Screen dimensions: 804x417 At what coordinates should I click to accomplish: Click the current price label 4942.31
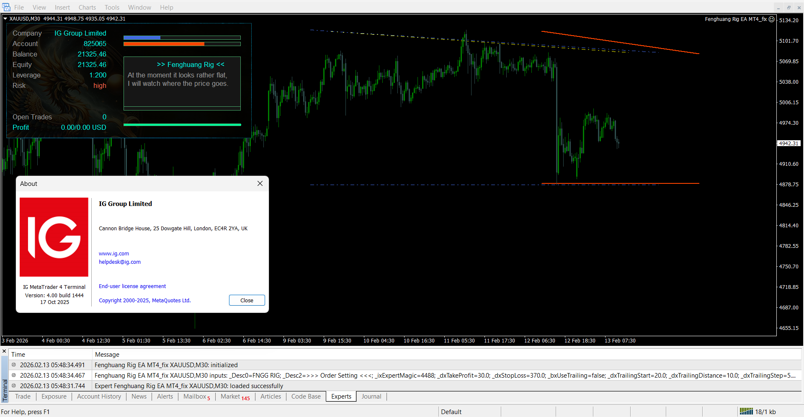(x=789, y=143)
